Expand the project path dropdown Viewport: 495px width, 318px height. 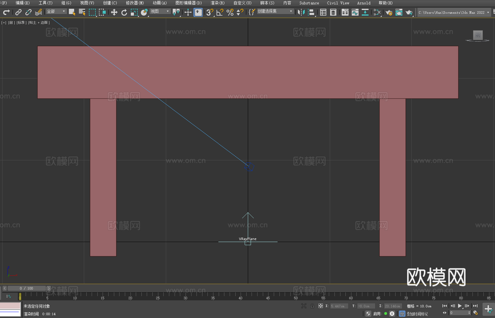488,13
